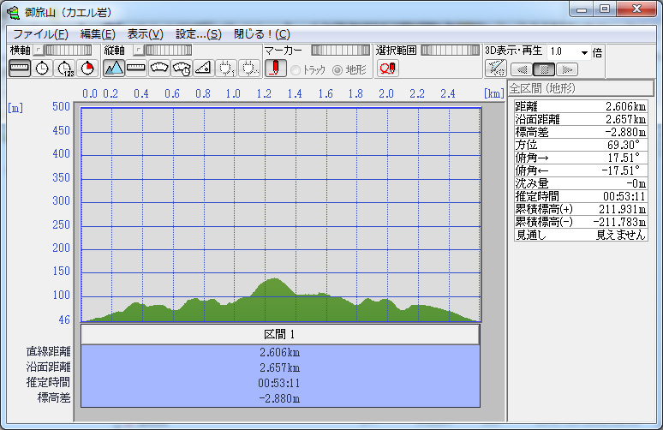Viewport: 663px width, 430px height.
Task: Select the 地形 radio button
Action: coord(337,70)
